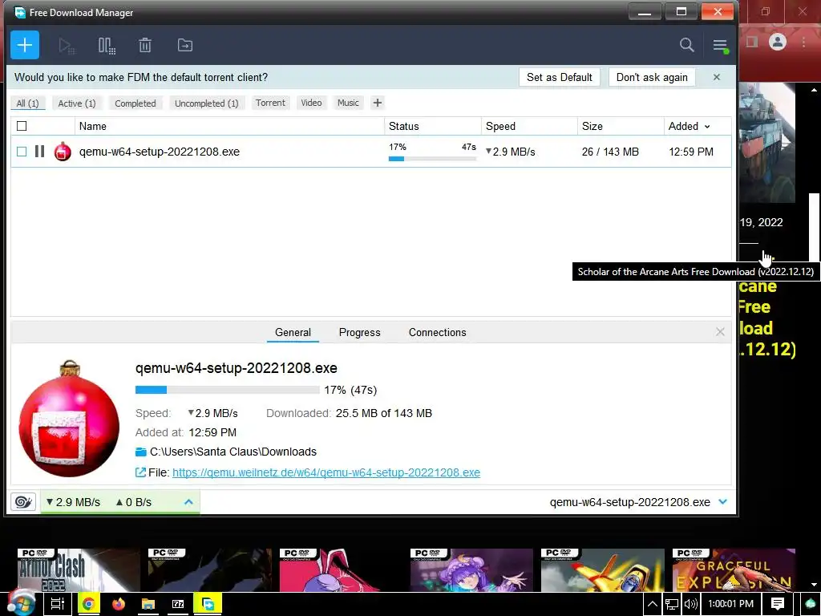Click the download speed 2.9 MB/s in status bar

tap(73, 502)
